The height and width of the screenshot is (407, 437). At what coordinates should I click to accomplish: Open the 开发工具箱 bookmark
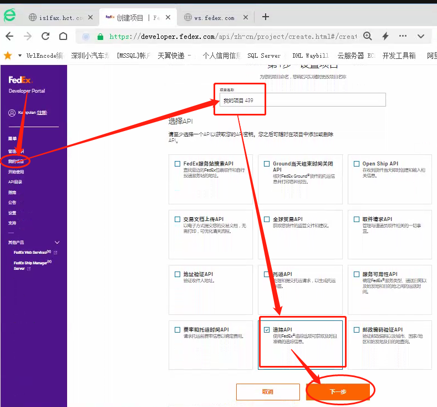pyautogui.click(x=399, y=56)
